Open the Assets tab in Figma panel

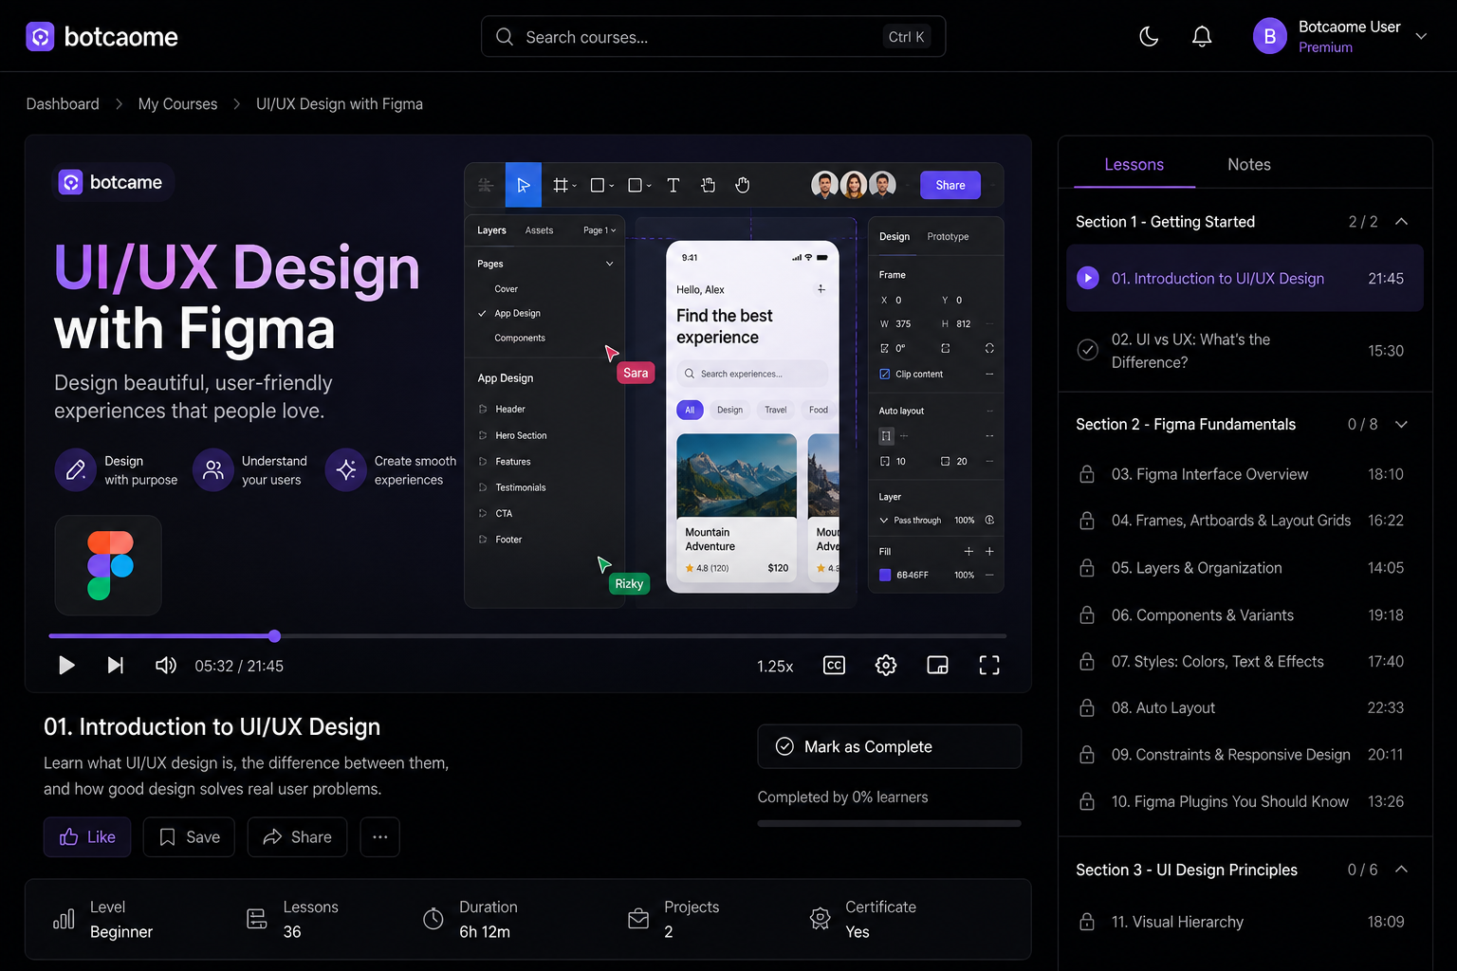(539, 230)
